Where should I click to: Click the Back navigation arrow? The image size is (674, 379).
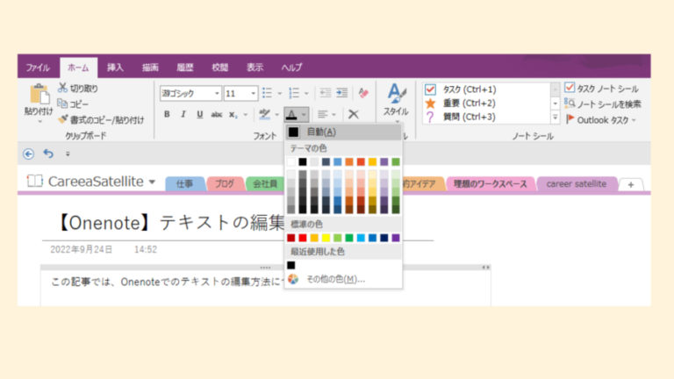[x=28, y=154]
